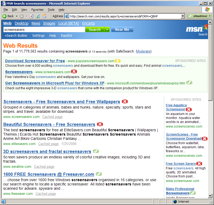Open the Forward button history dropdown arrow
Image resolution: width=214 pixels, height=205 pixels.
26,16
